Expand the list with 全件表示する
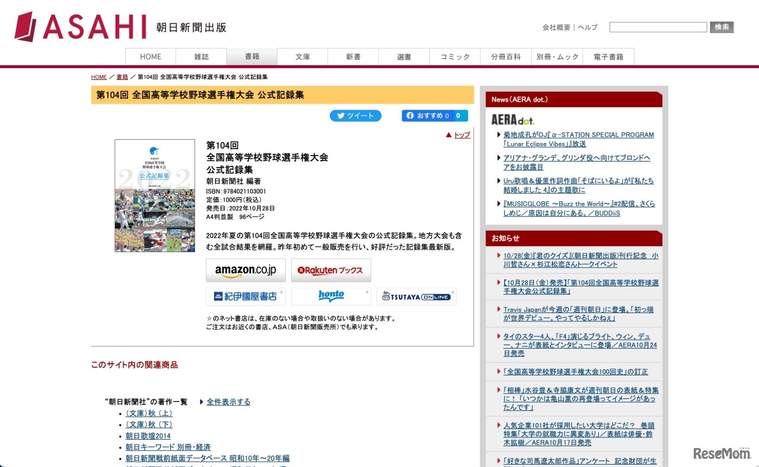Screen dimensions: 759x467 coord(228,402)
